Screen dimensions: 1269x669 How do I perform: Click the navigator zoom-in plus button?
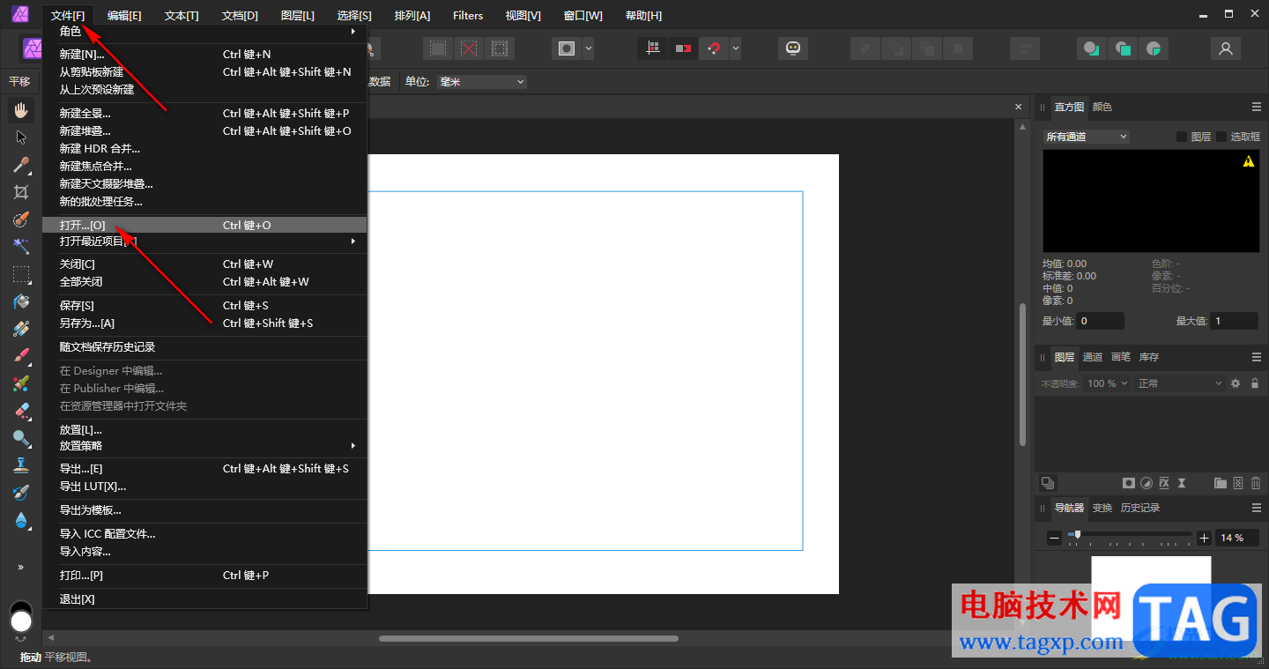click(1205, 538)
